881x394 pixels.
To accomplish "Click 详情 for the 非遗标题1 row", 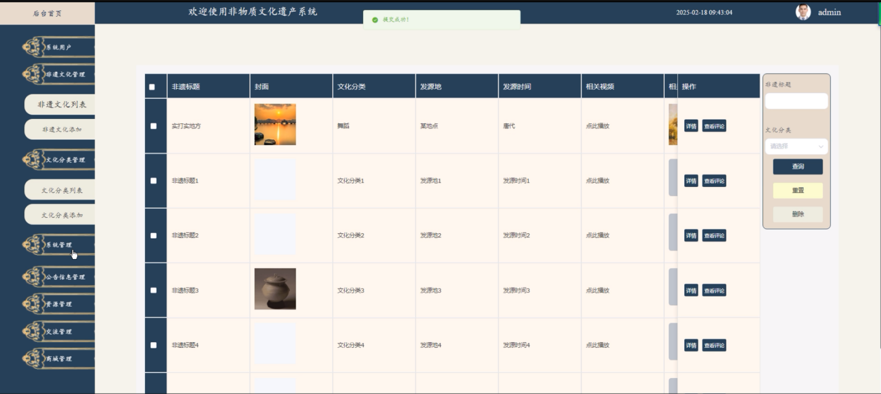I will pos(691,181).
